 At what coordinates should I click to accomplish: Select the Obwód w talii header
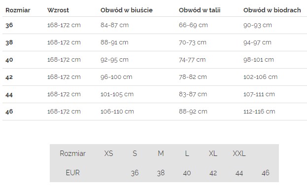[x=200, y=10]
